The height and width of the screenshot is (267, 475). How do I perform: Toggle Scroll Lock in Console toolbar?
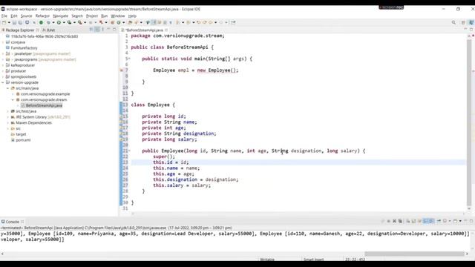413,221
